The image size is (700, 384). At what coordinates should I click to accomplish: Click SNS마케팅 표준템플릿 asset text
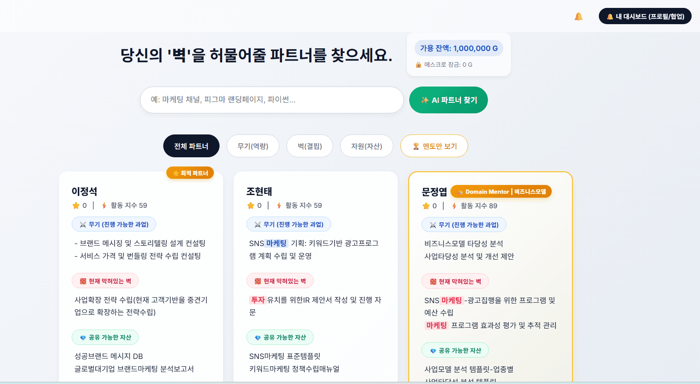(x=285, y=356)
